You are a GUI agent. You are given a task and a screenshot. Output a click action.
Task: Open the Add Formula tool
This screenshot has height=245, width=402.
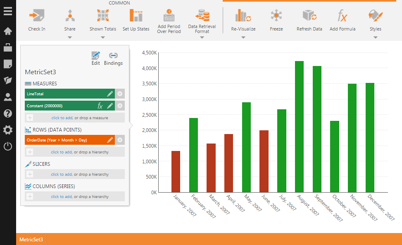tap(342, 16)
